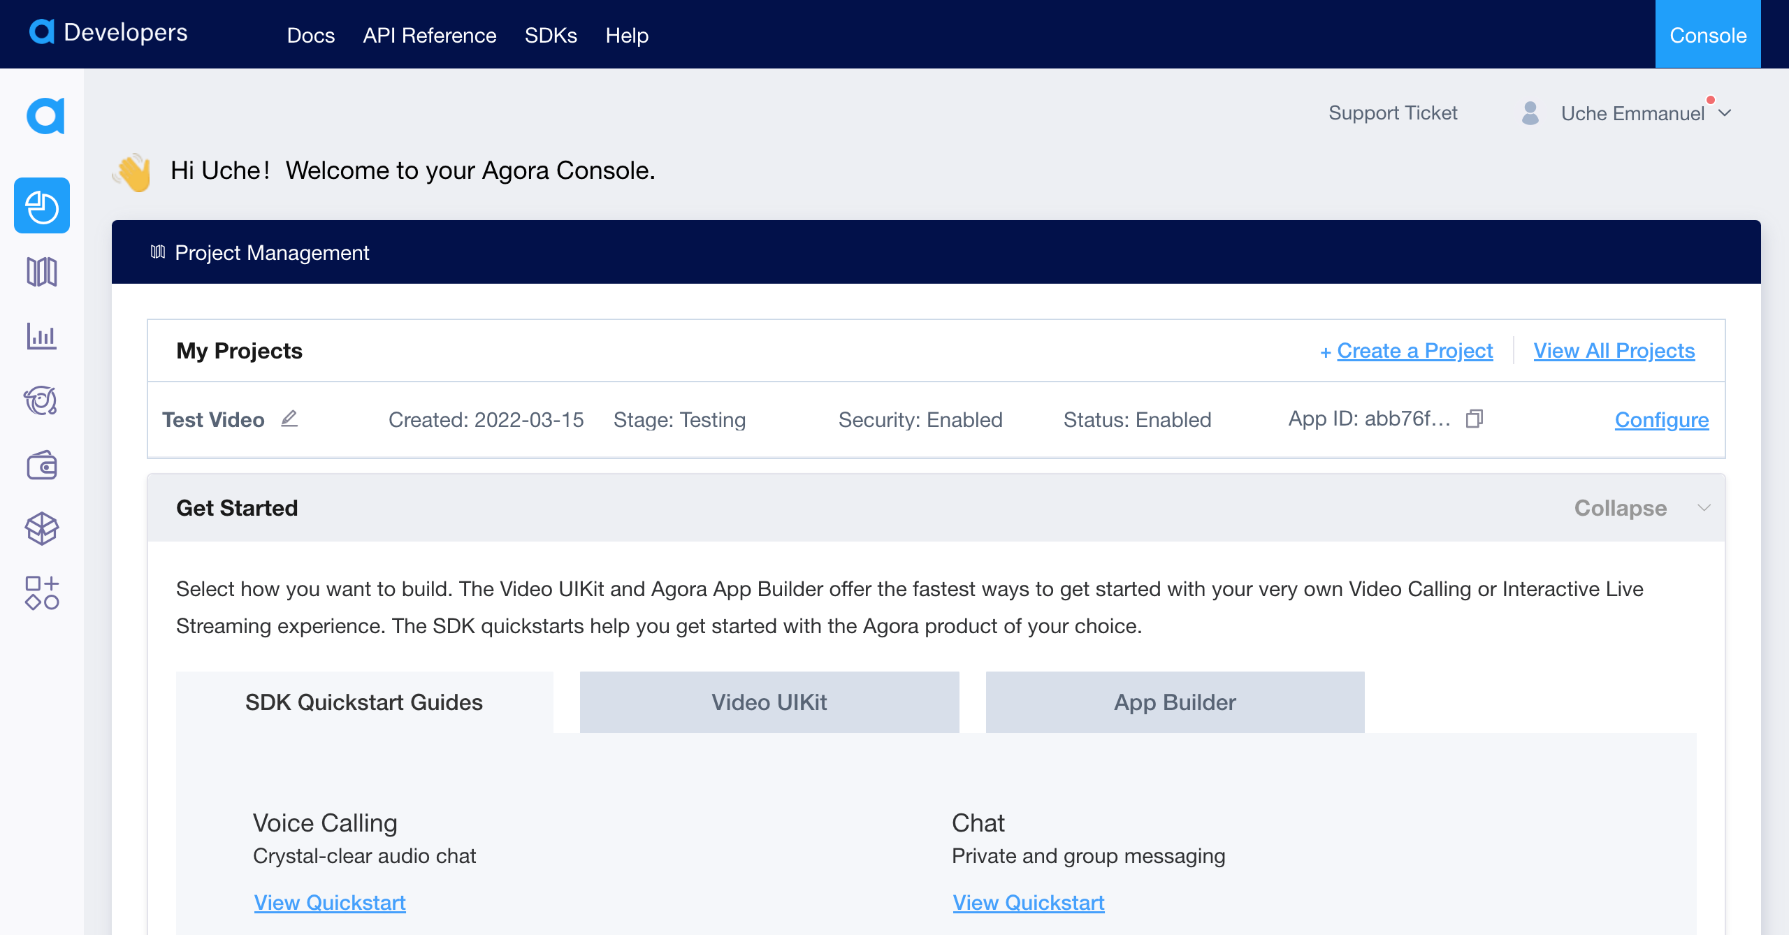Click the Uche Emmanuel username
Image resolution: width=1789 pixels, height=935 pixels.
click(1633, 113)
